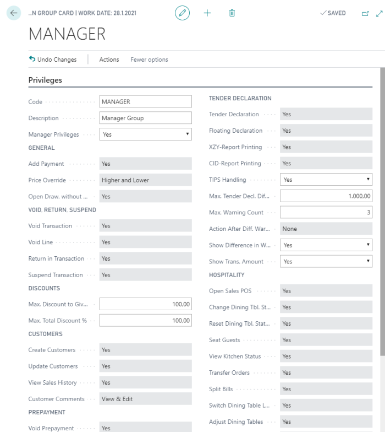Image resolution: width=385 pixels, height=432 pixels.
Task: Click the XZY-Report Printing value
Action: [x=326, y=147]
